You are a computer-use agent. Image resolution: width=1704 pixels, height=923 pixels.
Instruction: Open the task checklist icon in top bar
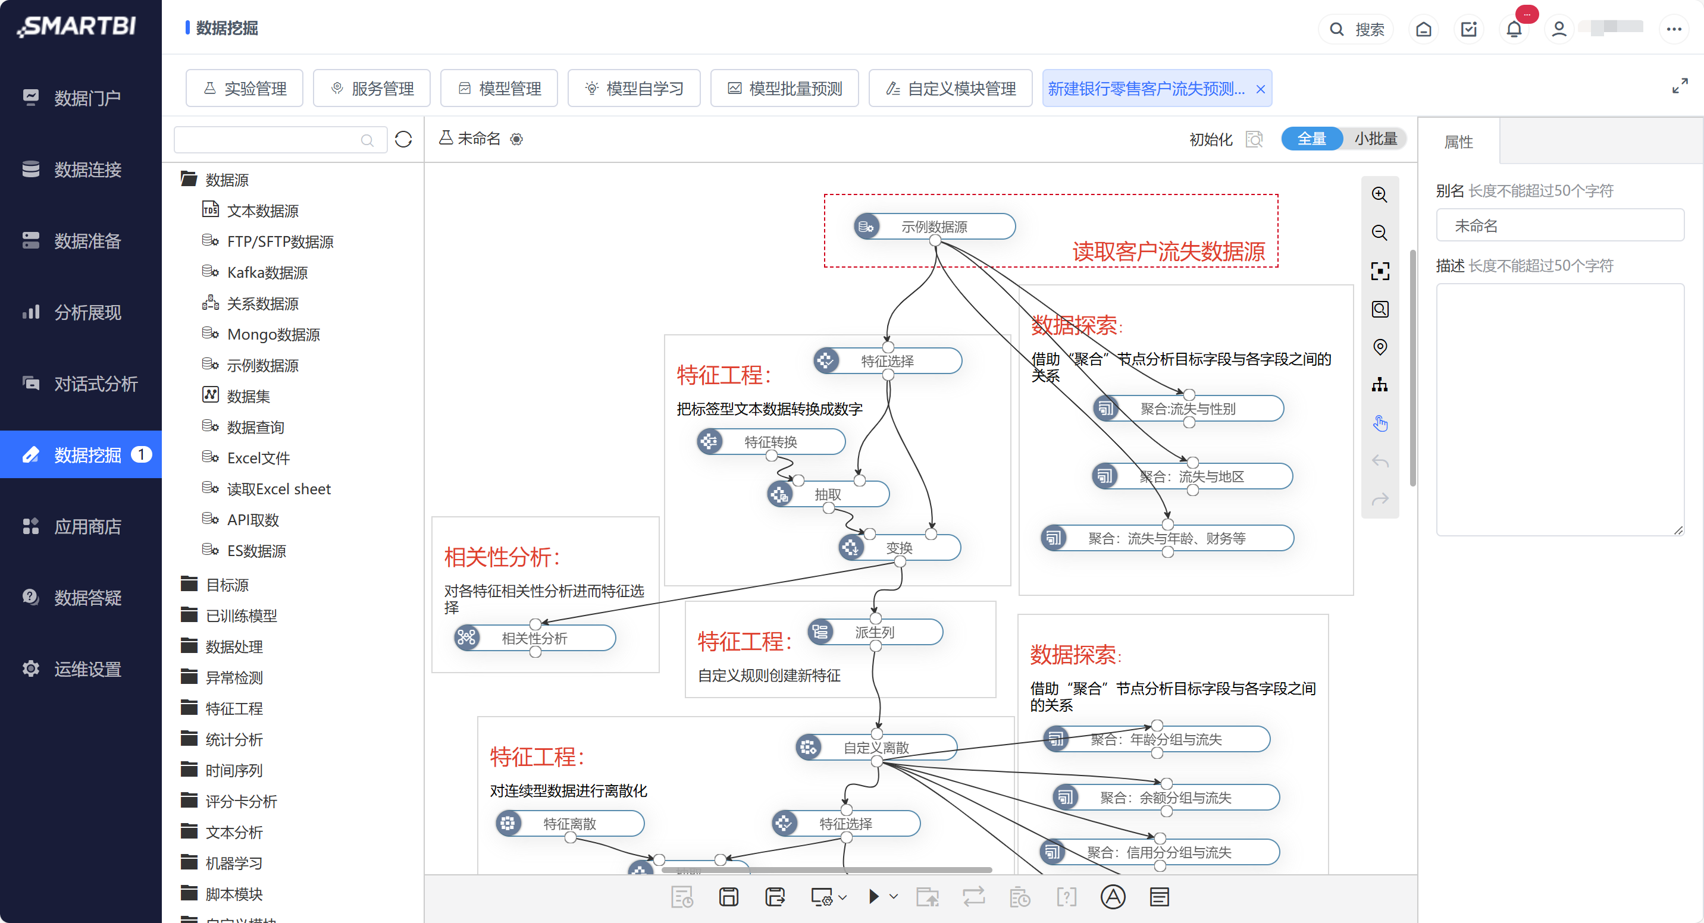[1468, 29]
